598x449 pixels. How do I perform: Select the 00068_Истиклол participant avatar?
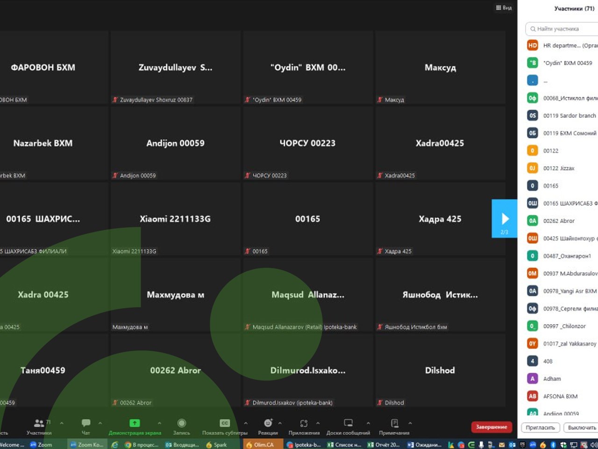533,98
